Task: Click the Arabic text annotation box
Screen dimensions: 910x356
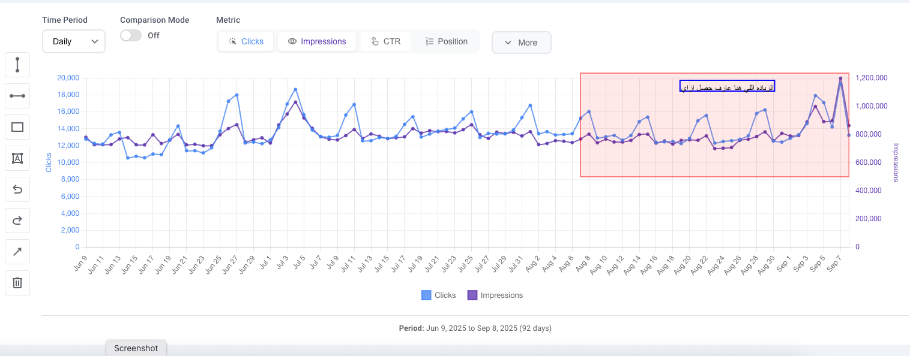Action: pyautogui.click(x=727, y=86)
